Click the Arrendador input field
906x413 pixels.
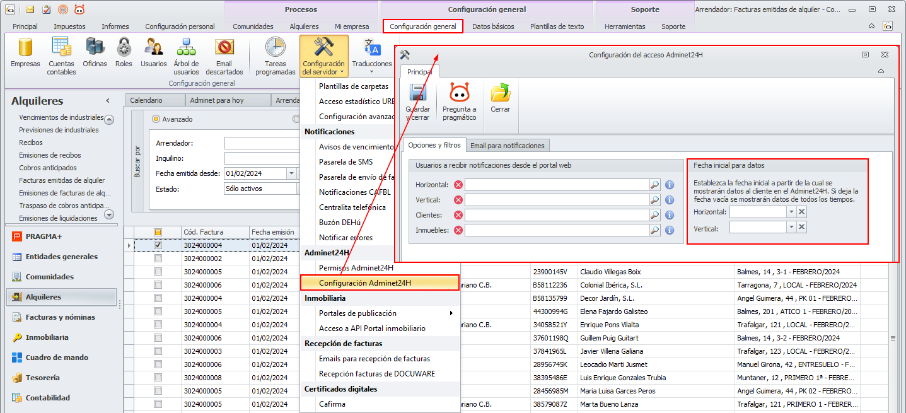point(262,143)
